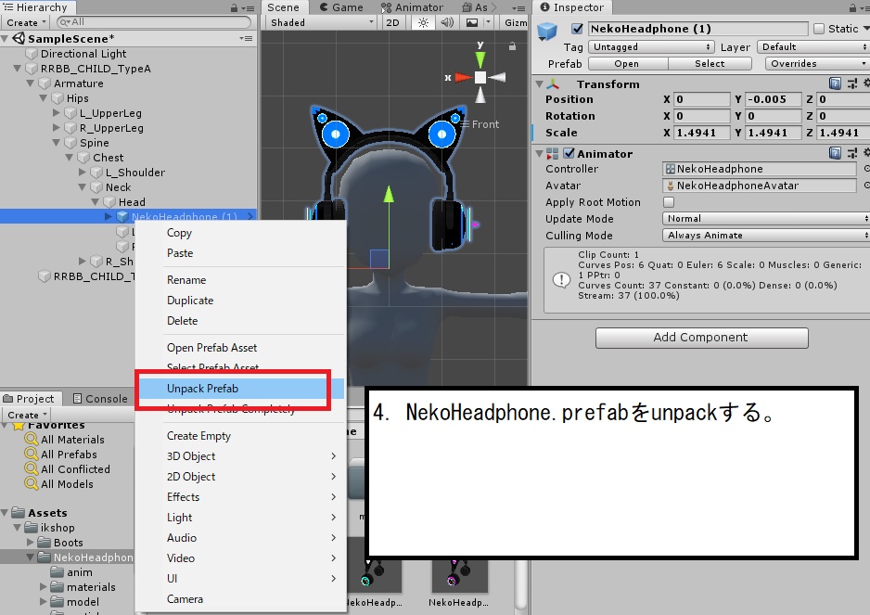
Task: Open SampleScene options menu icon
Action: pos(246,38)
